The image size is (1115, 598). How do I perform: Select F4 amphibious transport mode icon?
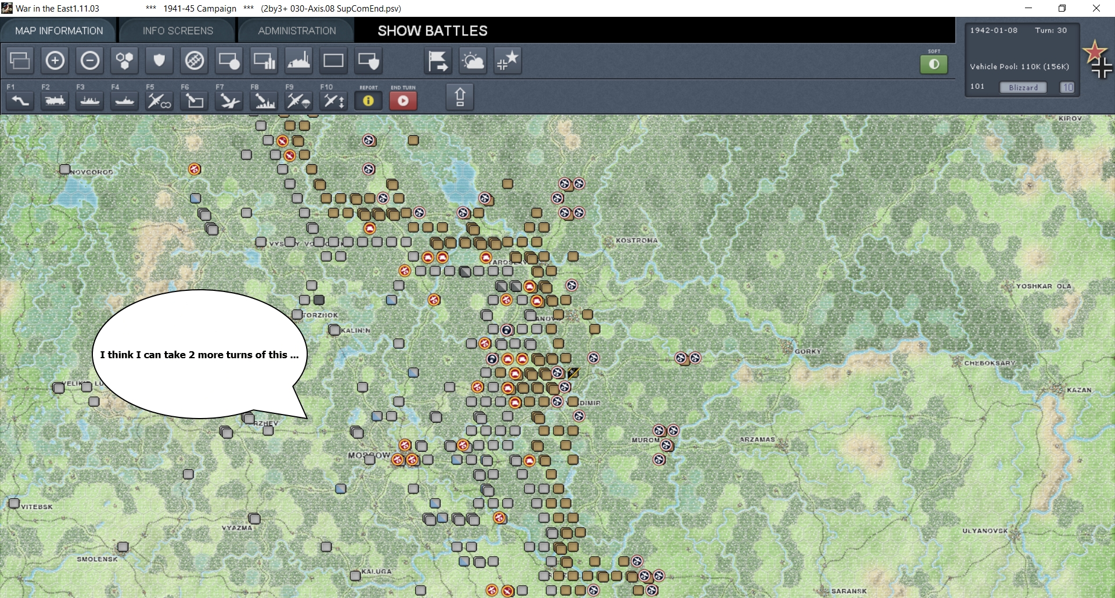click(x=125, y=100)
